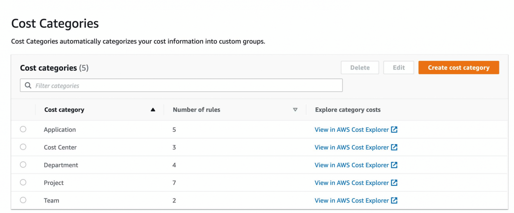The height and width of the screenshot is (213, 514).
Task: Click external link icon in Cost Center row
Action: click(x=394, y=147)
